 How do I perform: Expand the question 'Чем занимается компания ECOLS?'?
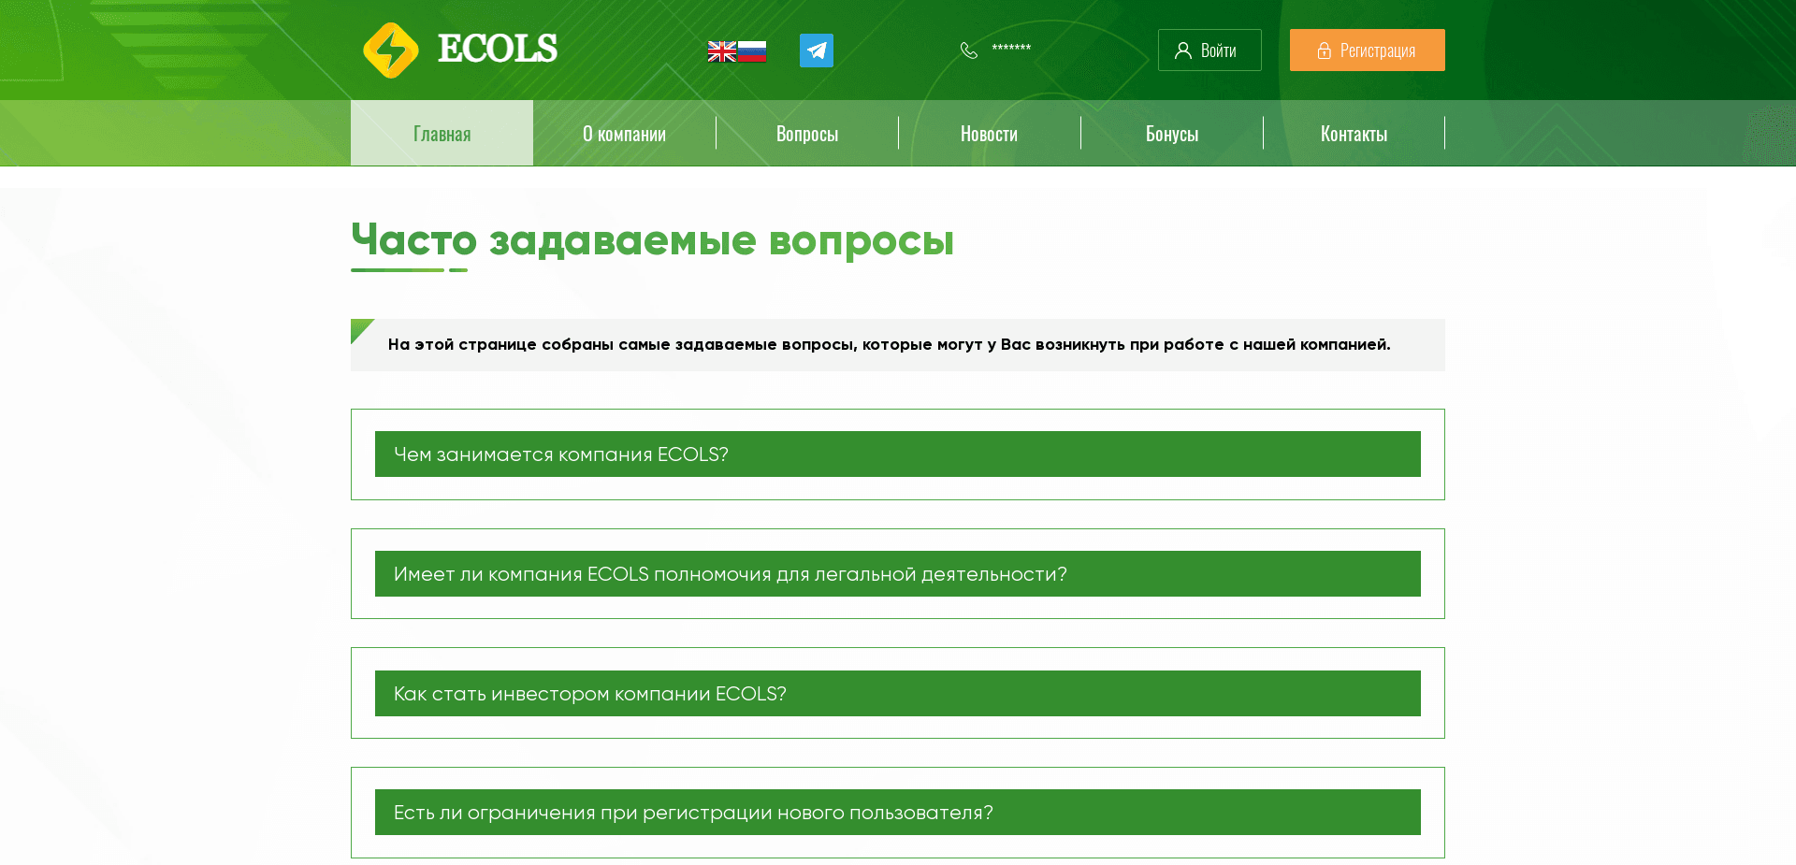(x=897, y=454)
